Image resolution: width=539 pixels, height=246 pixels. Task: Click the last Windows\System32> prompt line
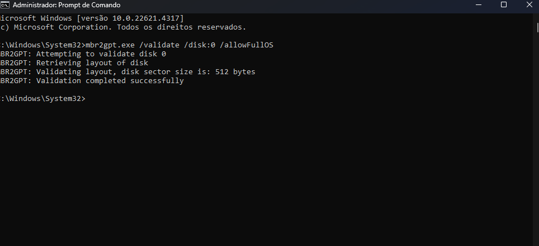point(42,99)
